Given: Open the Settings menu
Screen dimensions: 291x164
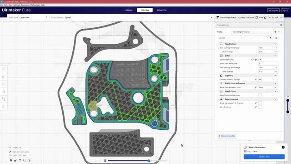Looking at the screenshot, I should (x=16, y=5).
